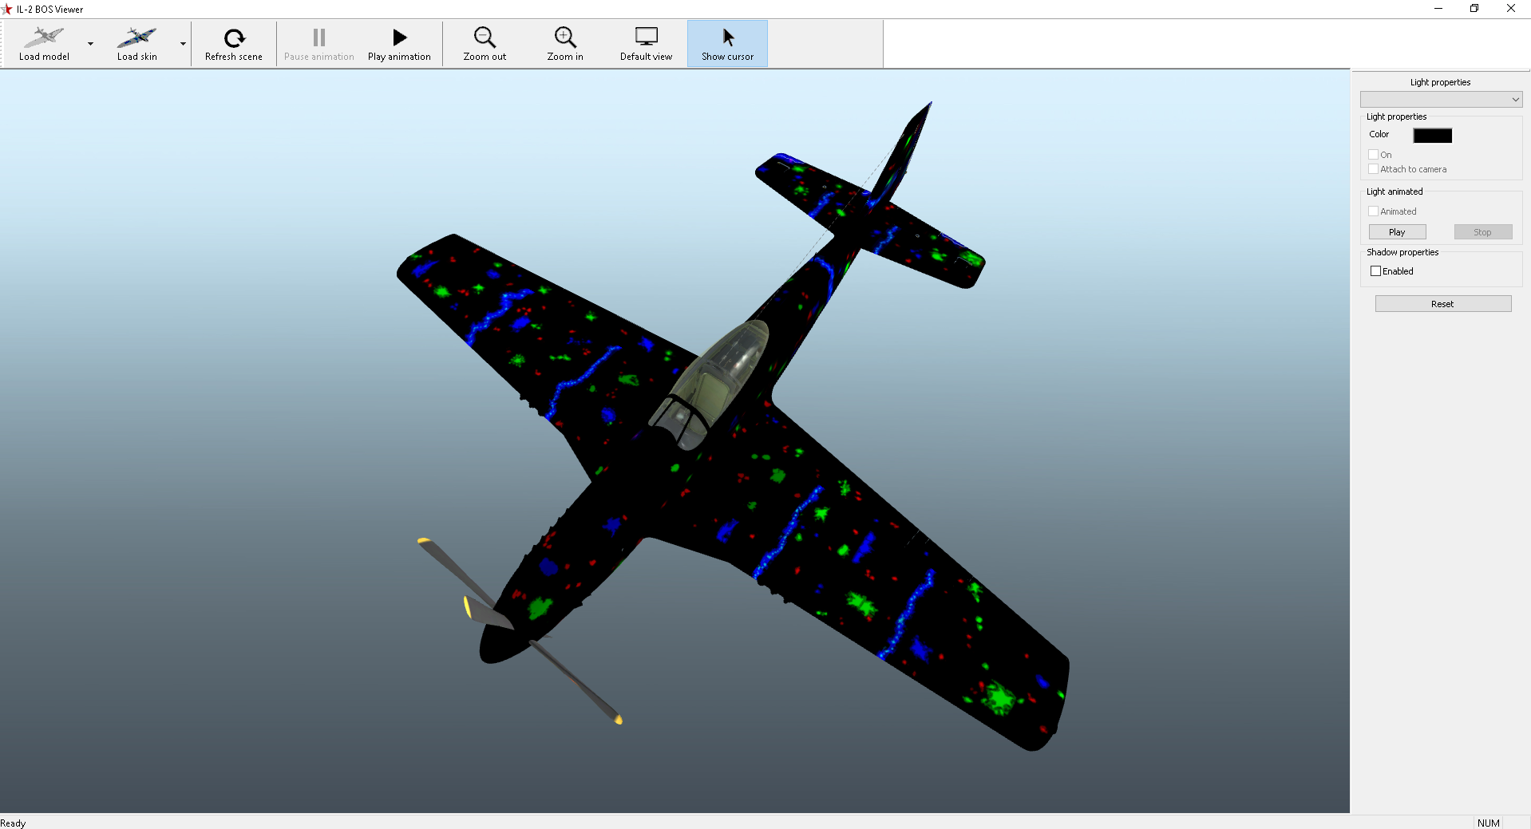Screen dimensions: 1531x829
Task: Open the Load model dropdown arrow
Action: [90, 43]
